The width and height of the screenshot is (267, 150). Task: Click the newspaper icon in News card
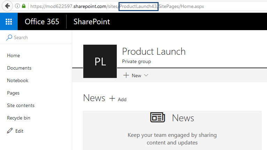click(x=158, y=117)
